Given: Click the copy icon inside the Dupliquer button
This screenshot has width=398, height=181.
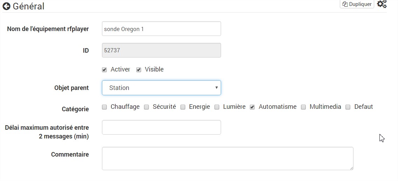Looking at the screenshot, I should point(345,4).
